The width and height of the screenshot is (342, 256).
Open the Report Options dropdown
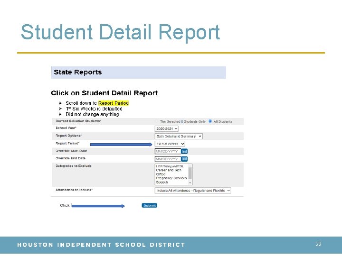coord(179,136)
